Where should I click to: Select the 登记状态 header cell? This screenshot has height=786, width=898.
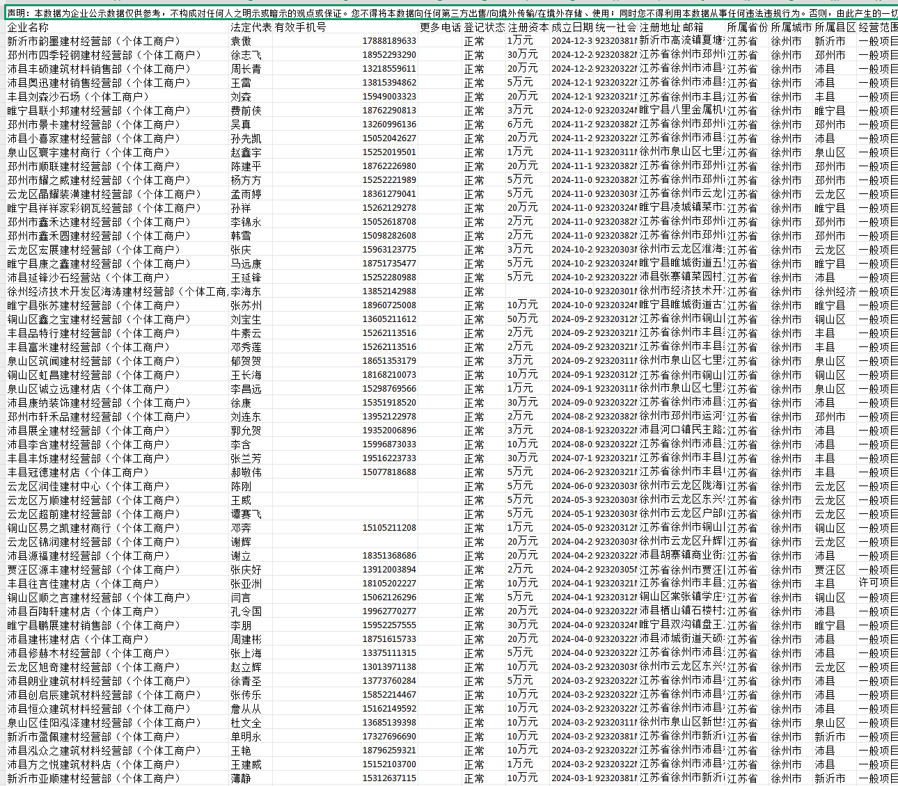484,27
